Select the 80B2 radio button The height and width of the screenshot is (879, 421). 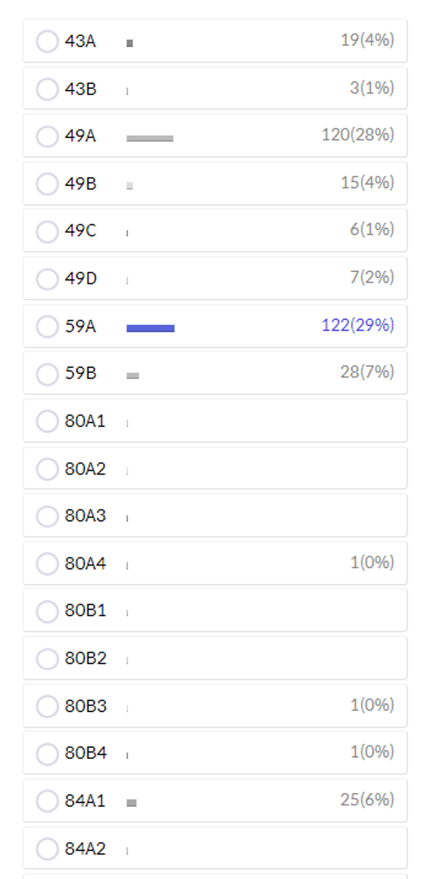point(47,658)
